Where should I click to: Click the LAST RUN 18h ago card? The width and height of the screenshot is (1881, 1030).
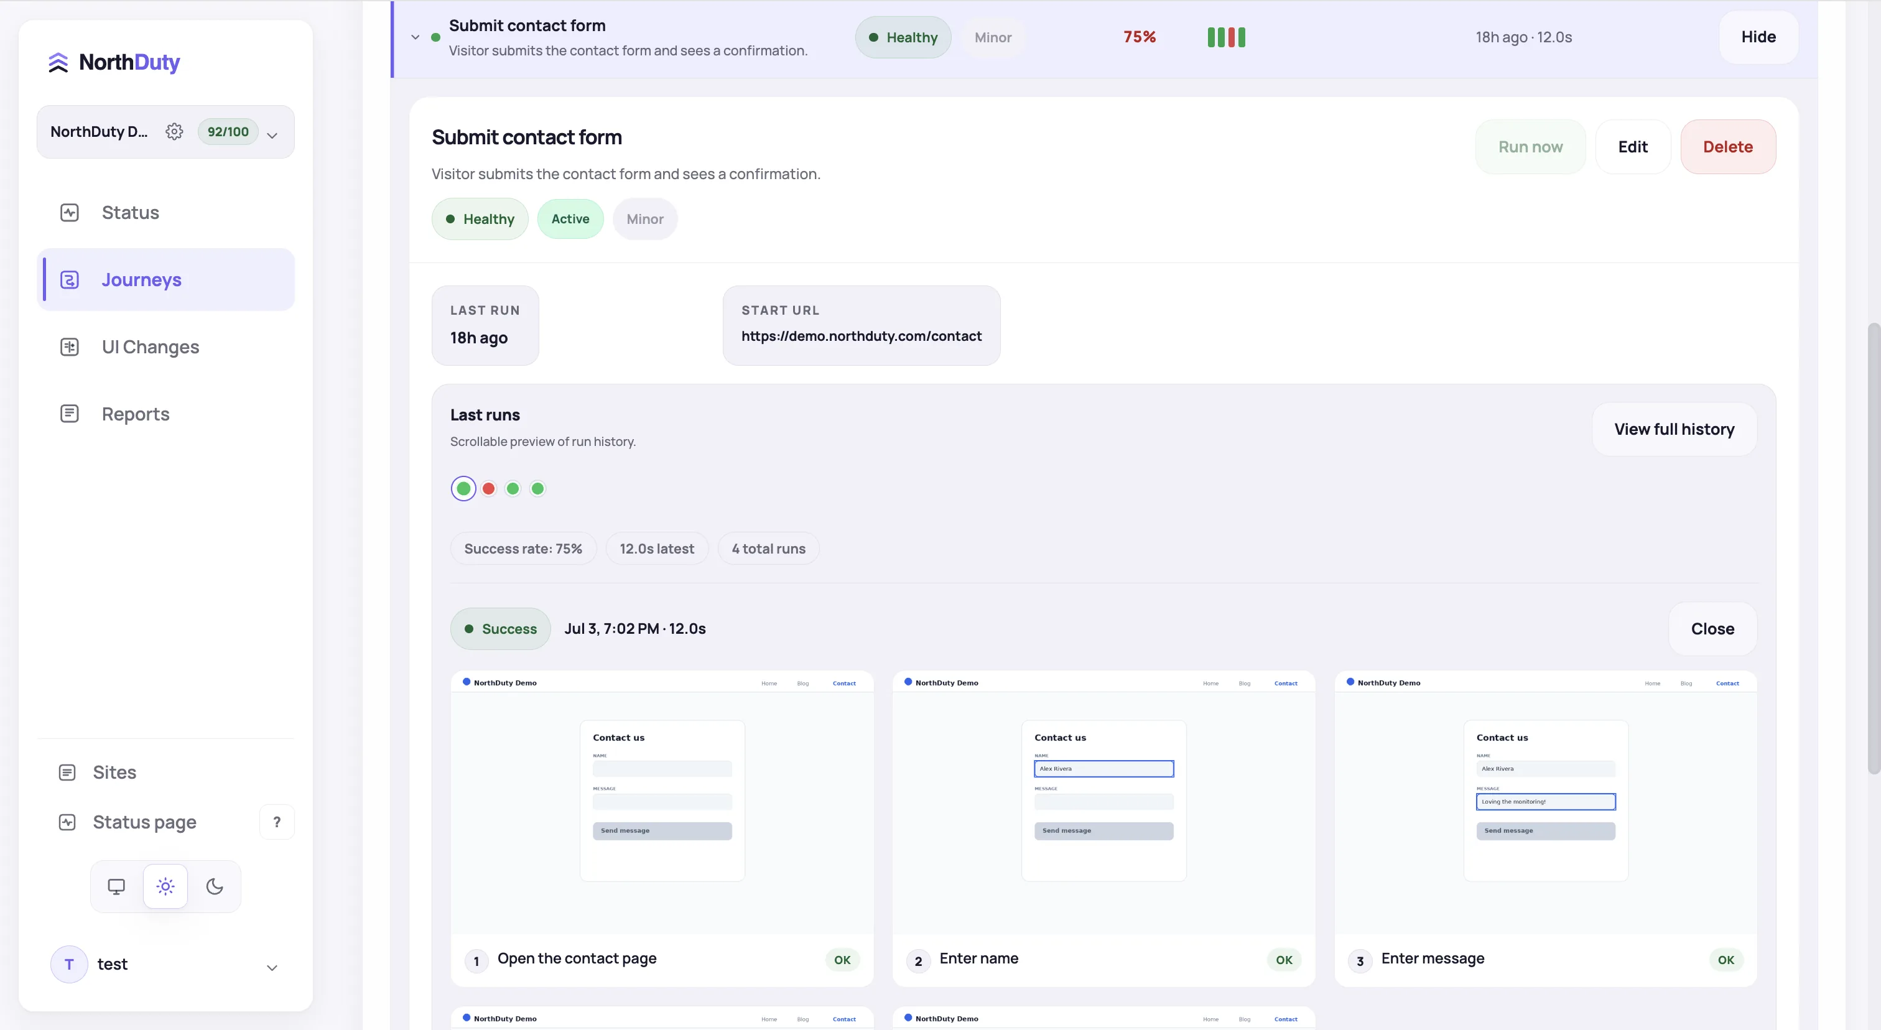click(485, 325)
